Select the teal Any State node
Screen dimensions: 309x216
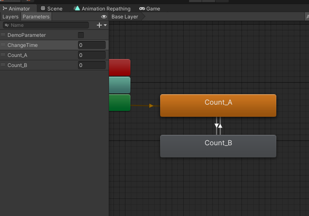tap(120, 85)
